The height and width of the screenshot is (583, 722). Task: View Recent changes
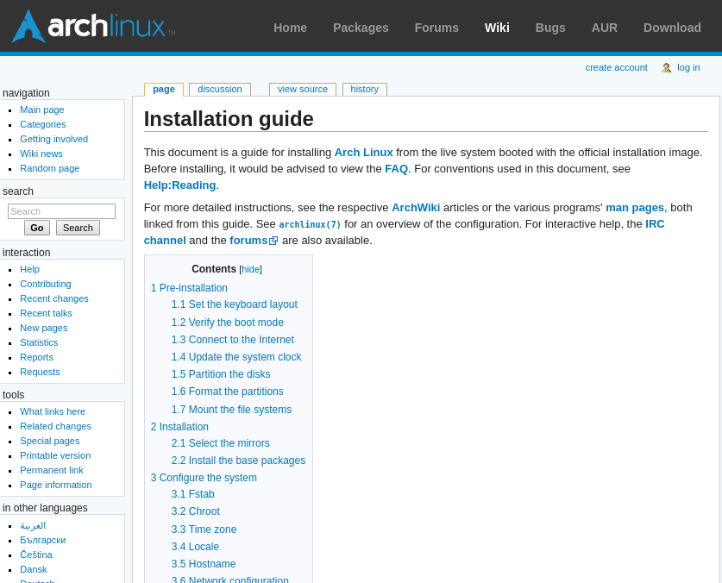click(x=53, y=299)
